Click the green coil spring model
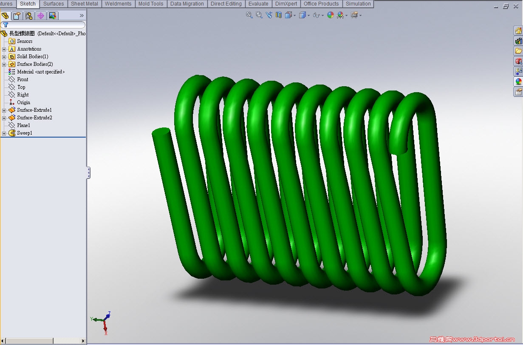Screen dimensions: 523x345 299,185
